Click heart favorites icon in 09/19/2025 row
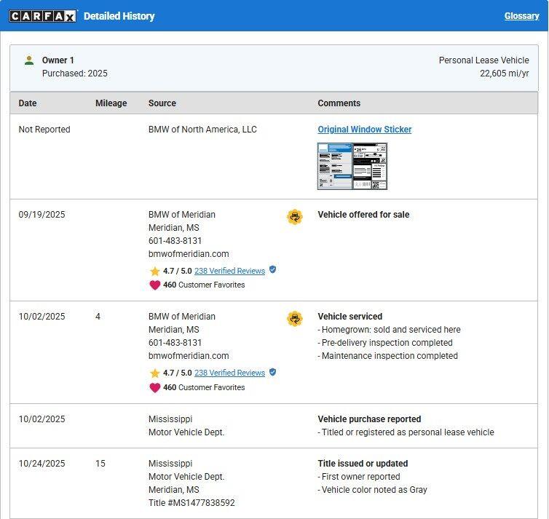Image resolution: width=549 pixels, height=519 pixels. (155, 285)
